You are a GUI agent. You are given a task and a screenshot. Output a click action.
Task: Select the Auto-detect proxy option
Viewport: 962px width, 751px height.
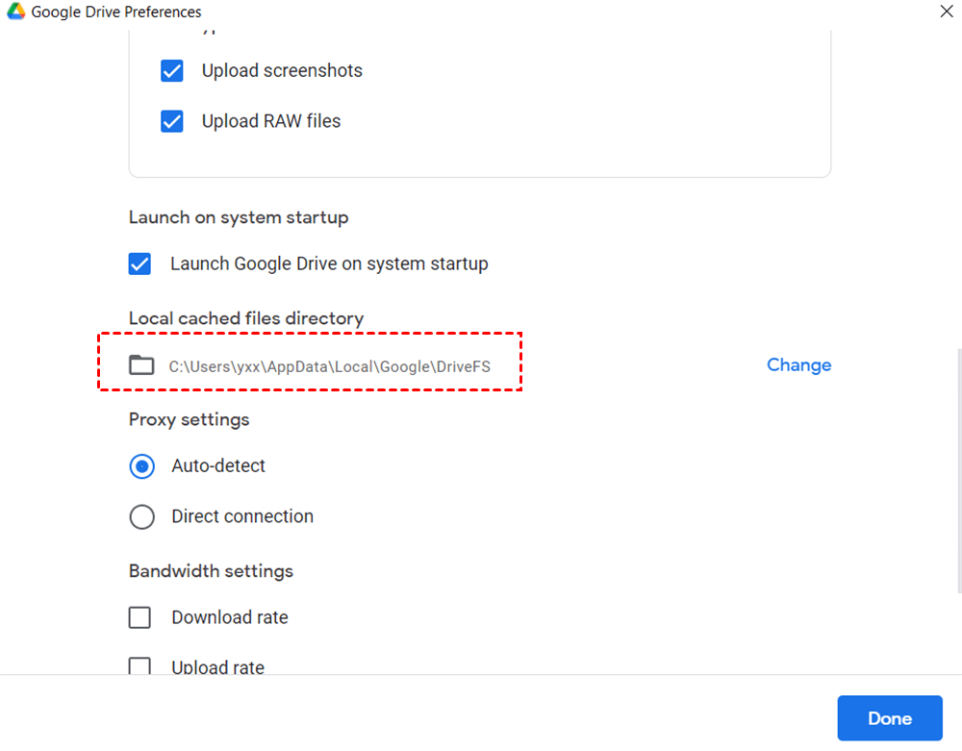pos(141,466)
